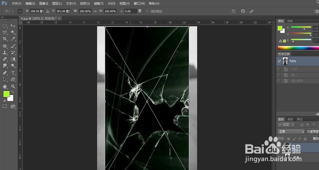
Task: Toggle the box beside 置入 history state
Action: (279, 75)
